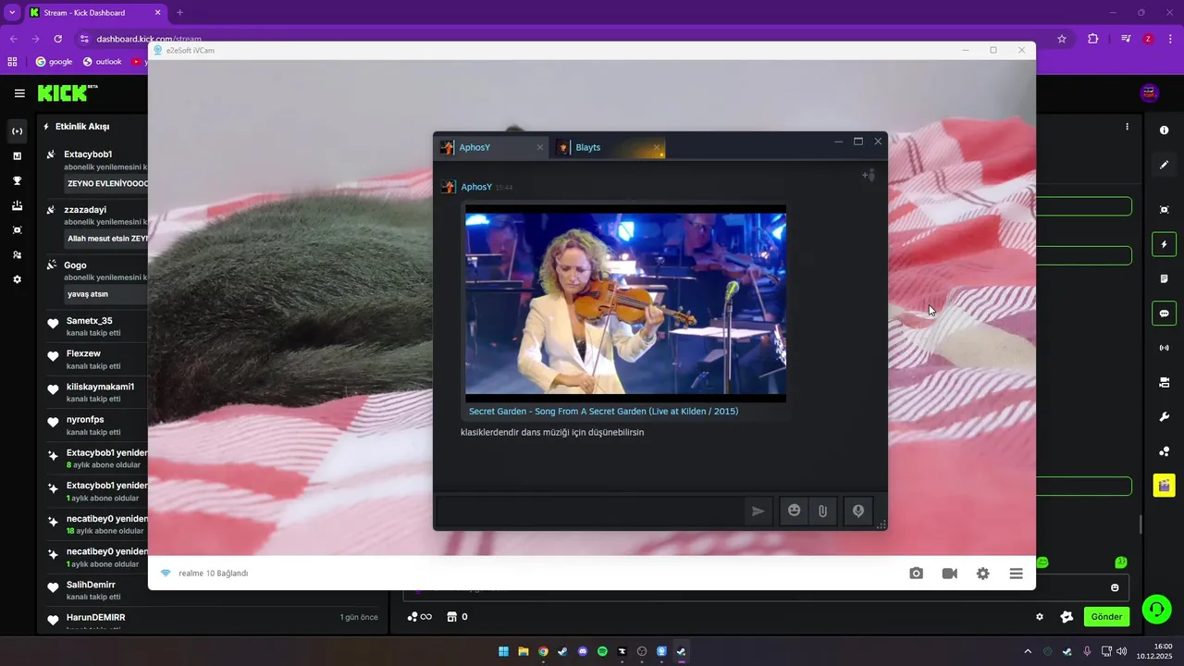Open the Secret Garden video thumbnail
This screenshot has height=666, width=1184.
[x=625, y=303]
